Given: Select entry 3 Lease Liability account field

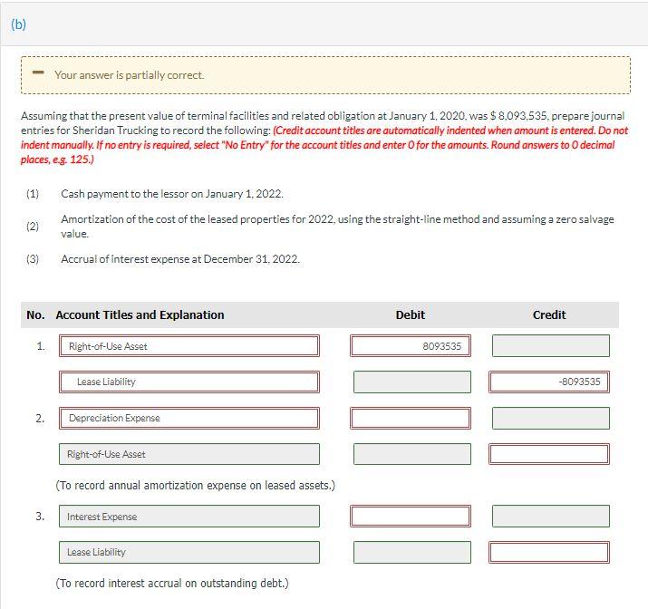Looking at the screenshot, I should [x=189, y=553].
